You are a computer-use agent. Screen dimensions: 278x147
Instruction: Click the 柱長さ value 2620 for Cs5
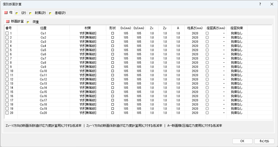(195, 50)
